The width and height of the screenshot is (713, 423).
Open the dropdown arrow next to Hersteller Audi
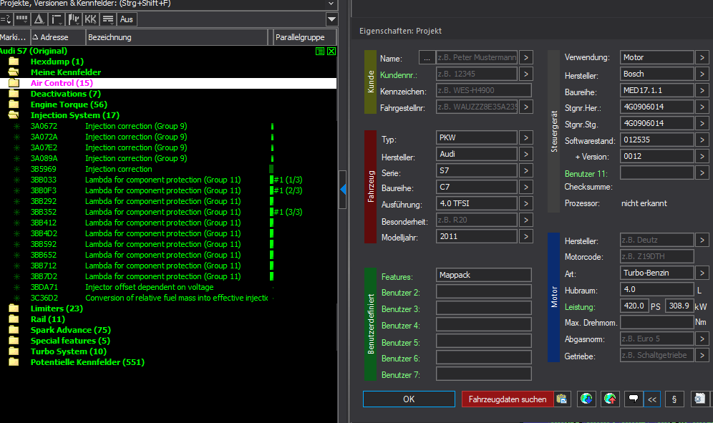[x=525, y=154]
